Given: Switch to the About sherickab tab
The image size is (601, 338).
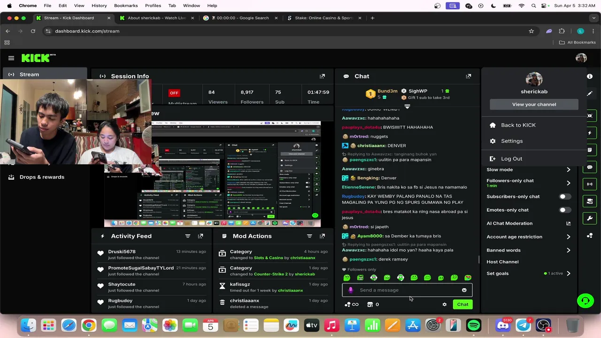Looking at the screenshot, I should (156, 18).
